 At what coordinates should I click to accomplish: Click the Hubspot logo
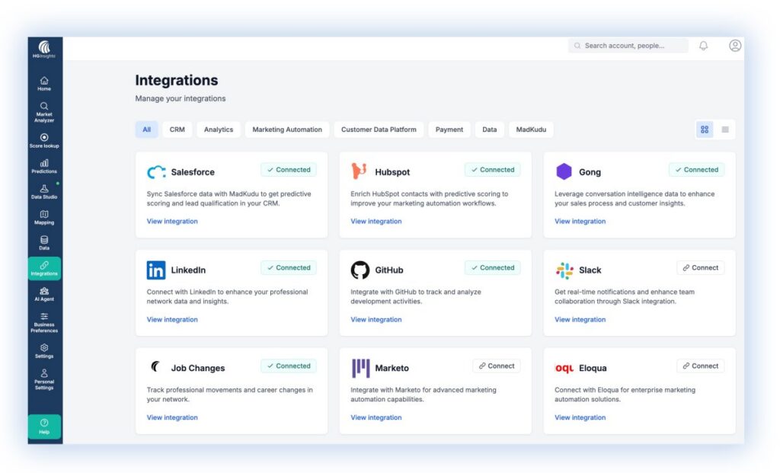[x=360, y=171]
